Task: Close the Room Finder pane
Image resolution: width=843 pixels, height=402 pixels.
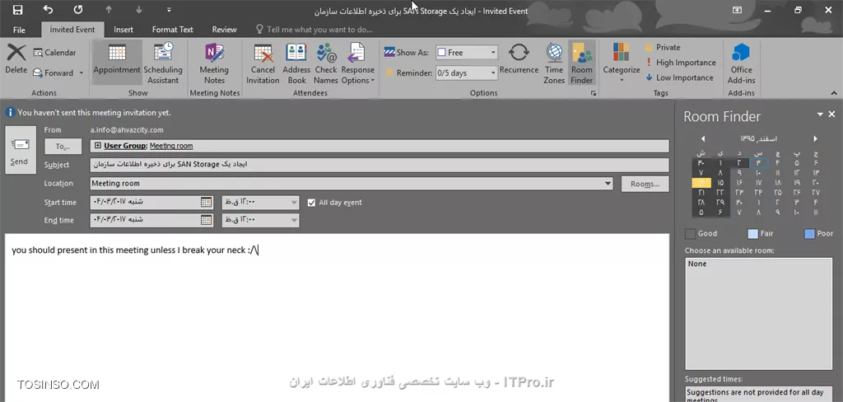Action: click(x=831, y=115)
